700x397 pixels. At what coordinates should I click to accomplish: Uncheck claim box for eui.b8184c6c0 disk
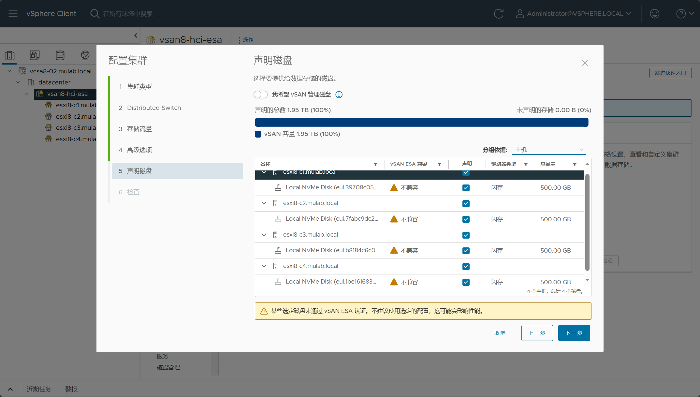coord(466,251)
